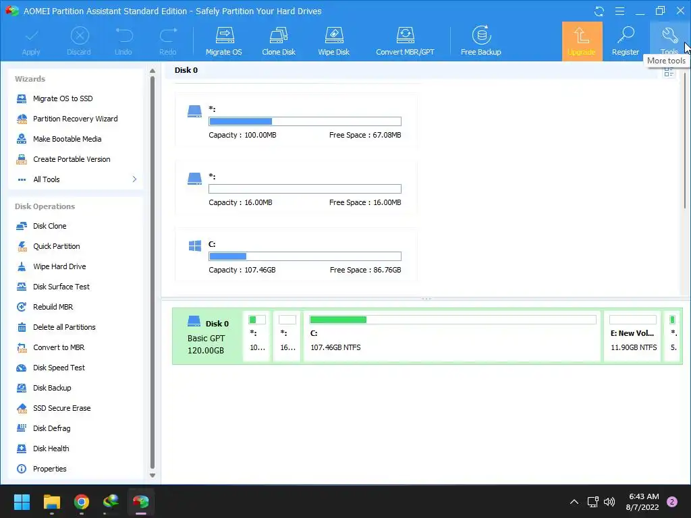Open the Tools menu in toolbar

(x=669, y=41)
